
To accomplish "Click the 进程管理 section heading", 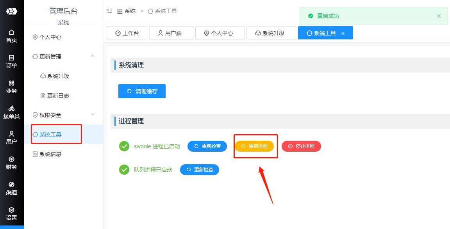I will tap(131, 121).
